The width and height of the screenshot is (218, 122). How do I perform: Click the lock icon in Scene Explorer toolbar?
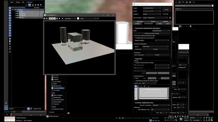(33, 5)
